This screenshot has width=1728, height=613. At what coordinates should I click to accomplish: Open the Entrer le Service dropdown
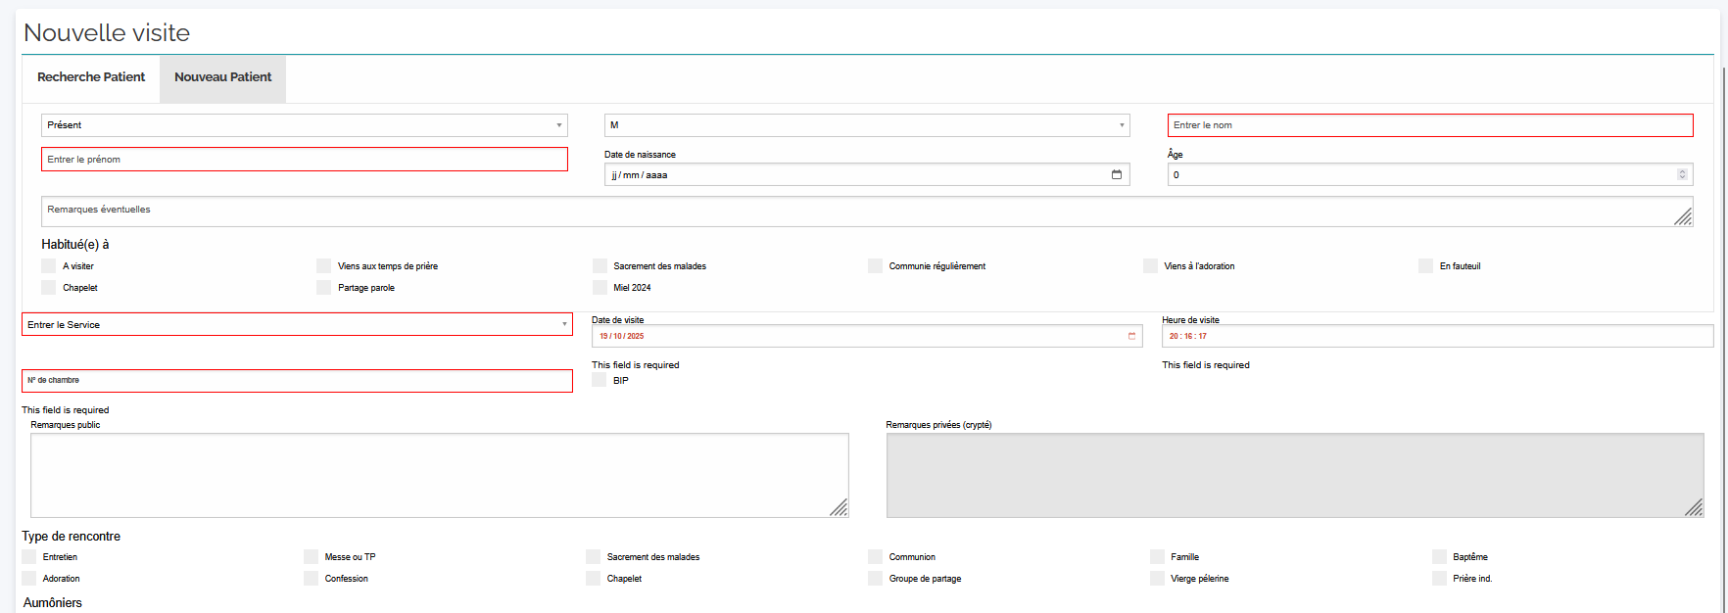pyautogui.click(x=297, y=324)
